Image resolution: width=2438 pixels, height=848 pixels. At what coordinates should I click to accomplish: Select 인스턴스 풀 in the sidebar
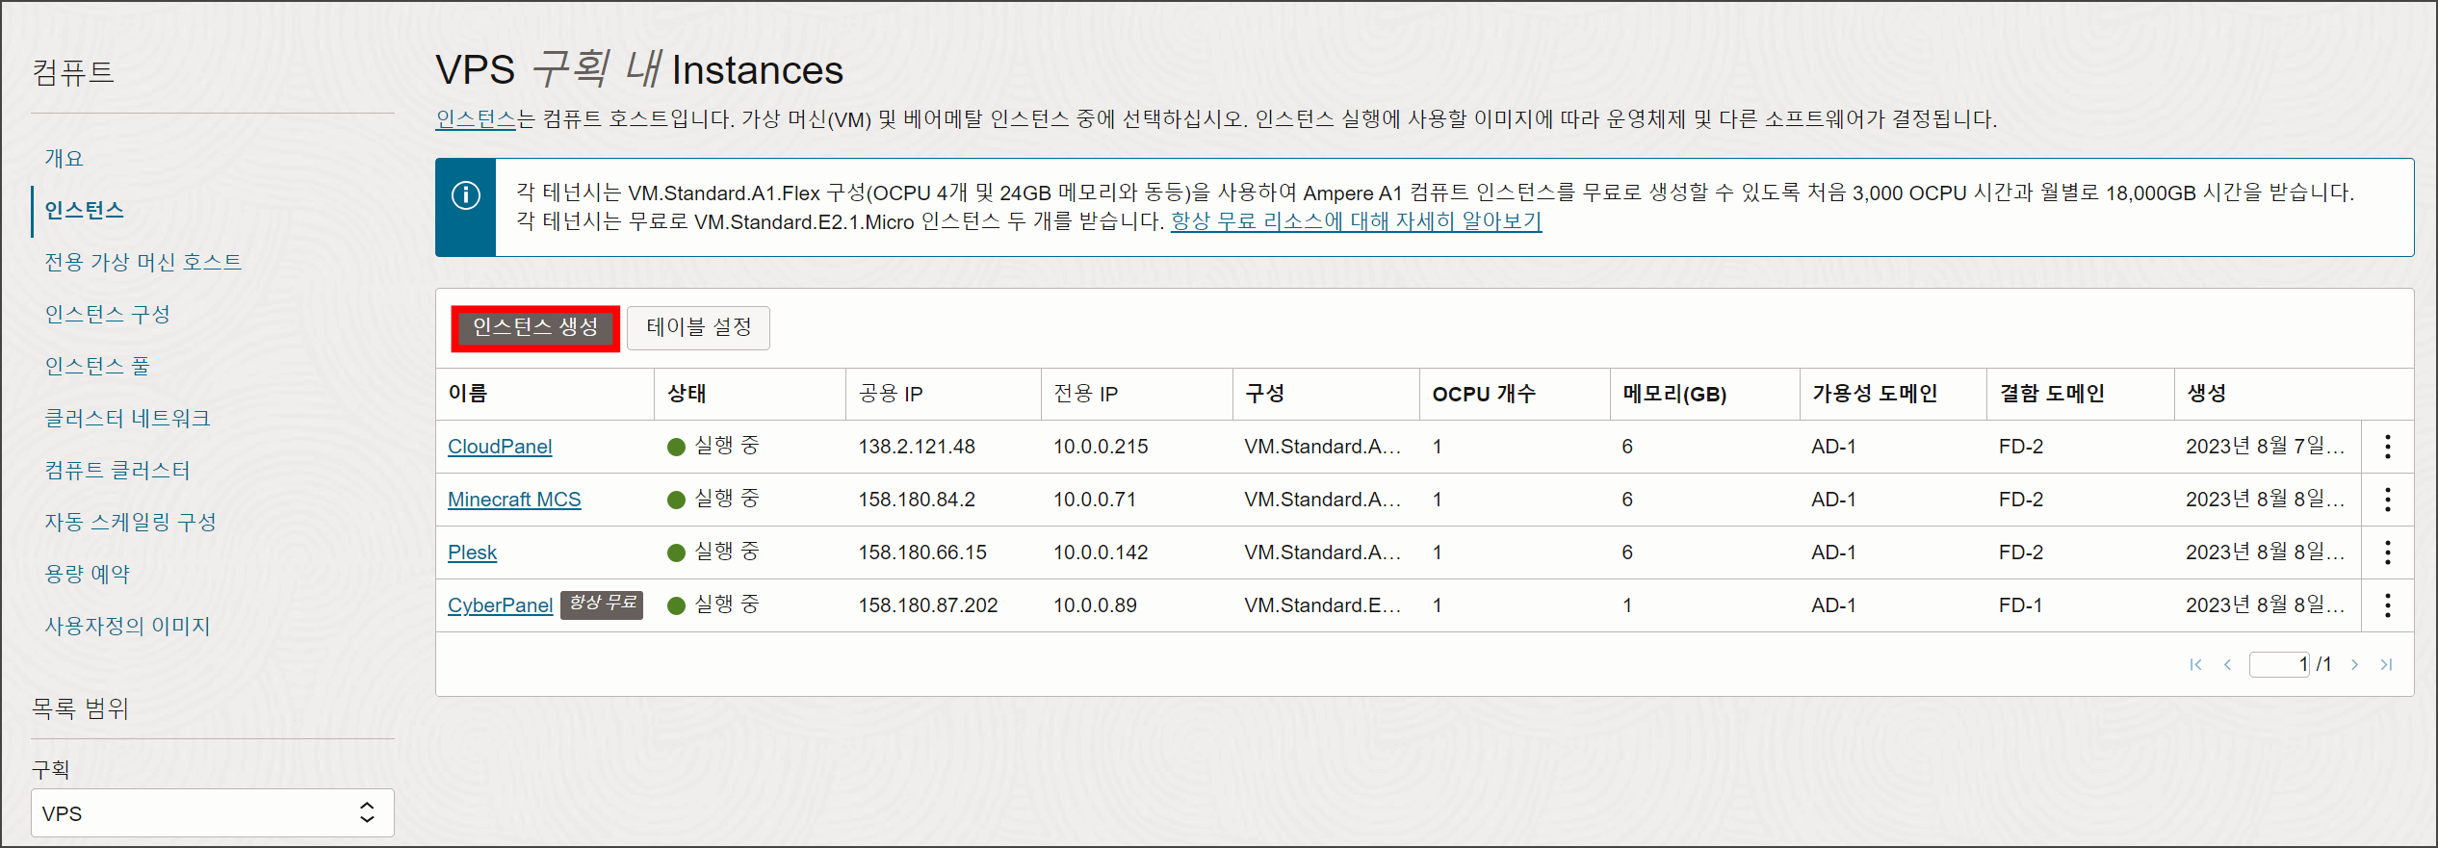97,366
